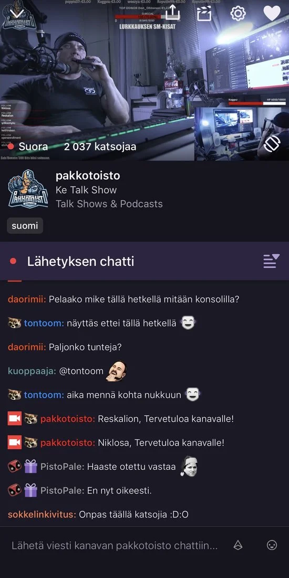
Task: Open the Bits cheer icon
Action: 238,545
